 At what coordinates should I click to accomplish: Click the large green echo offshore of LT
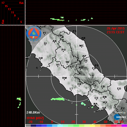58,99
